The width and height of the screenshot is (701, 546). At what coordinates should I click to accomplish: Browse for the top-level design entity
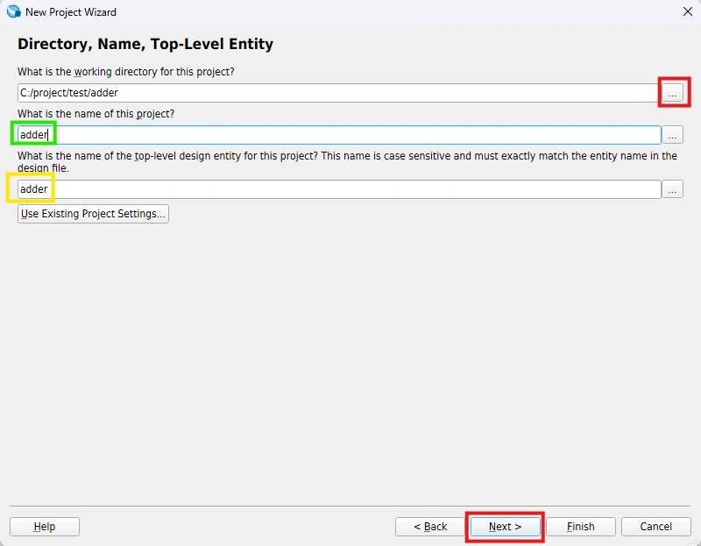tap(672, 189)
